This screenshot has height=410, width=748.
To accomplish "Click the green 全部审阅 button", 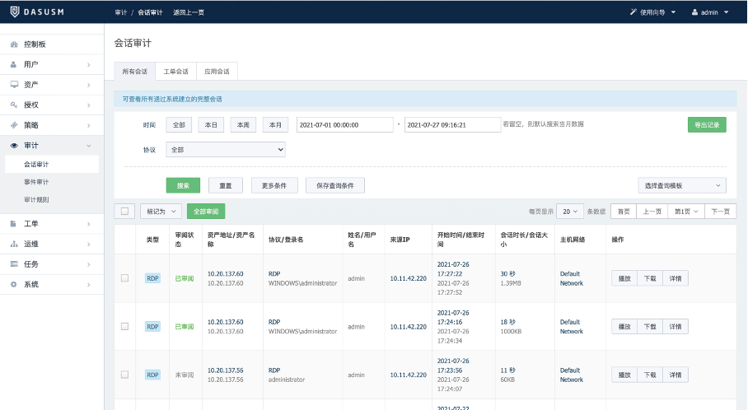I will [x=206, y=212].
